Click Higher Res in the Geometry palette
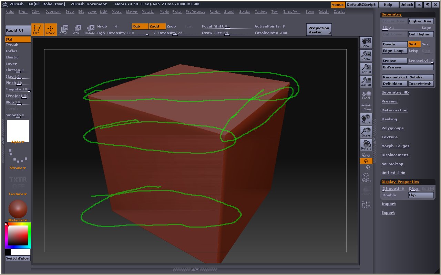Viewport: 441px width, 275px height. tap(421, 21)
